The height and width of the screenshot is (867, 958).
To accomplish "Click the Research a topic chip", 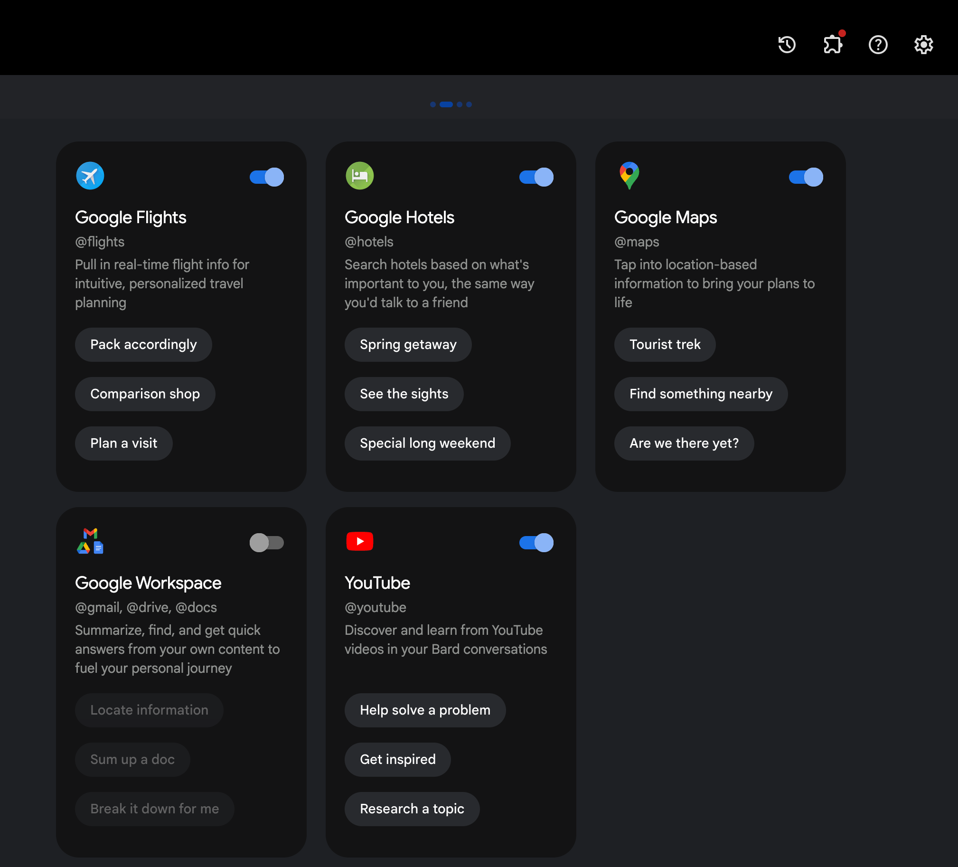I will coord(412,809).
